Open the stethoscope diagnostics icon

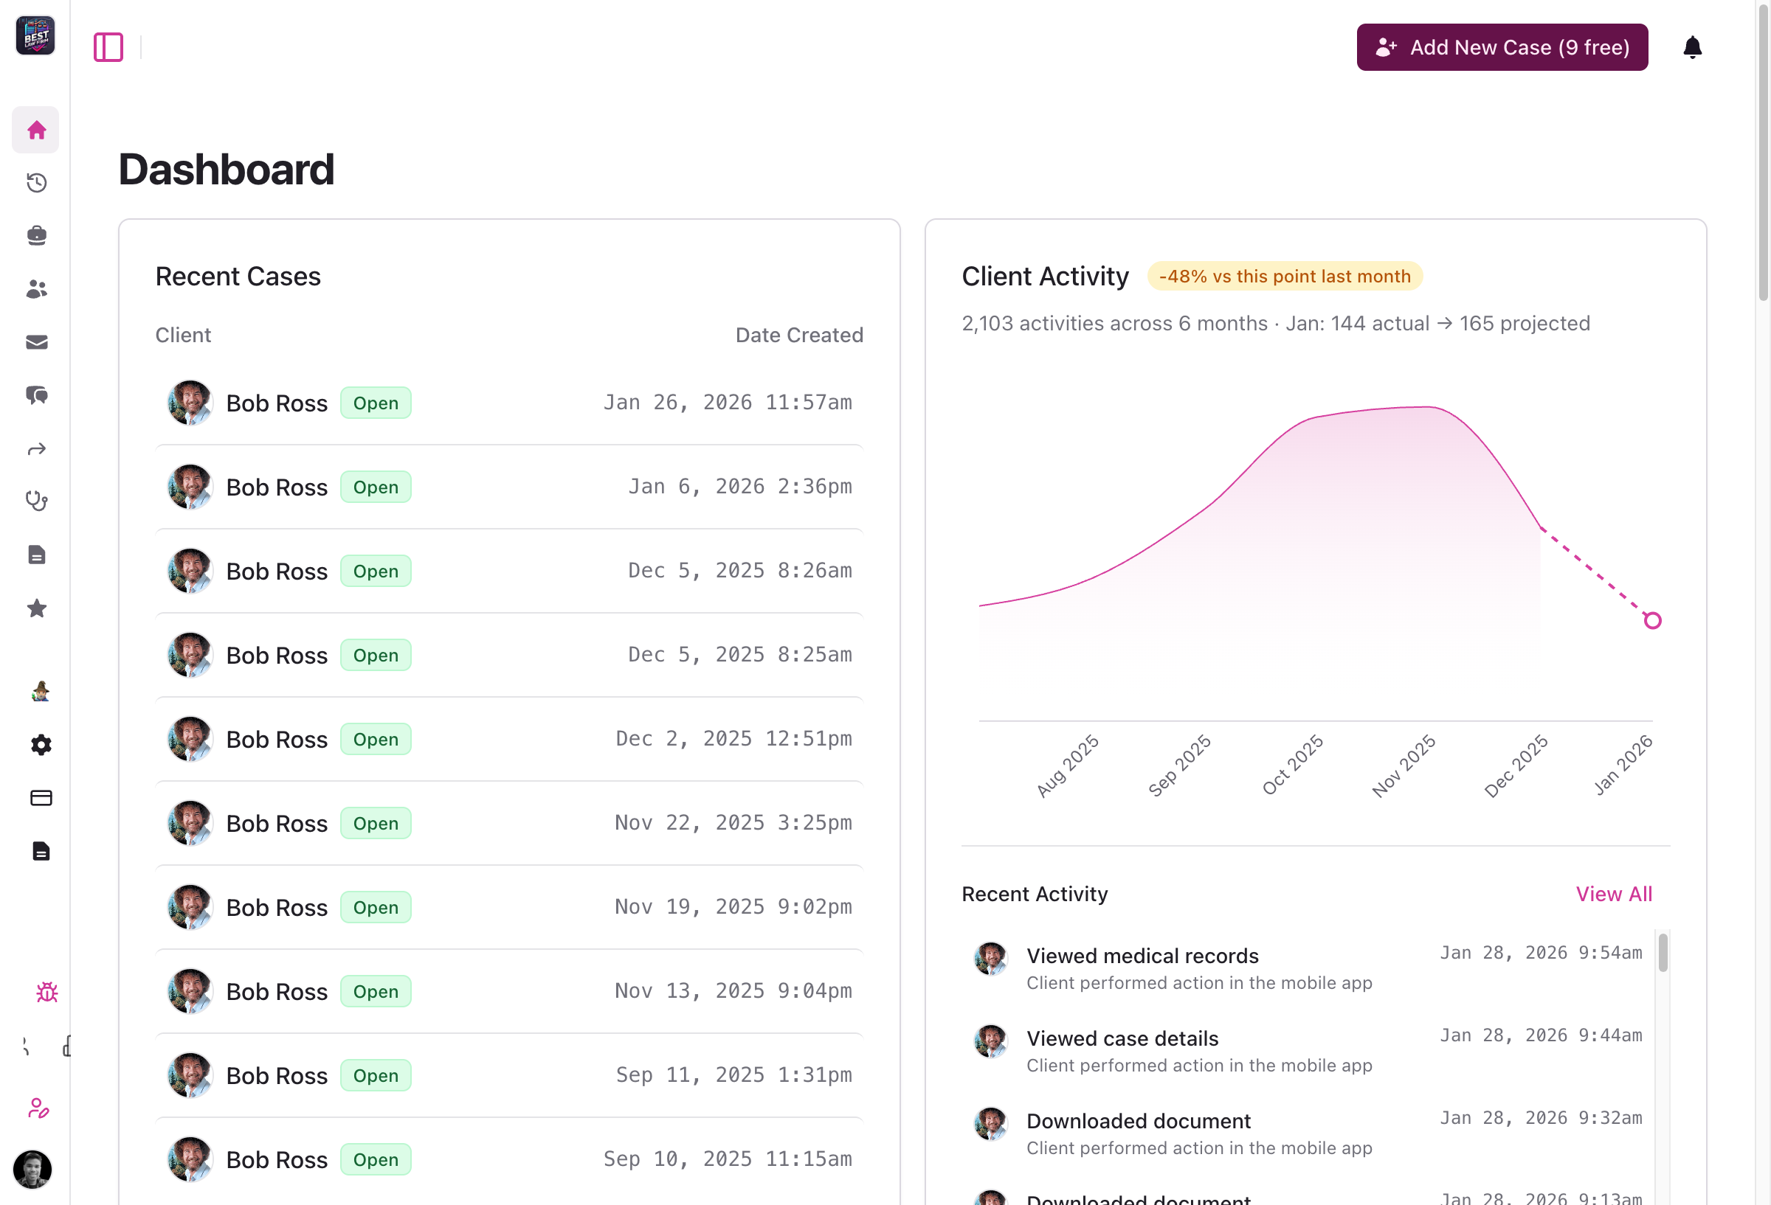(x=36, y=501)
